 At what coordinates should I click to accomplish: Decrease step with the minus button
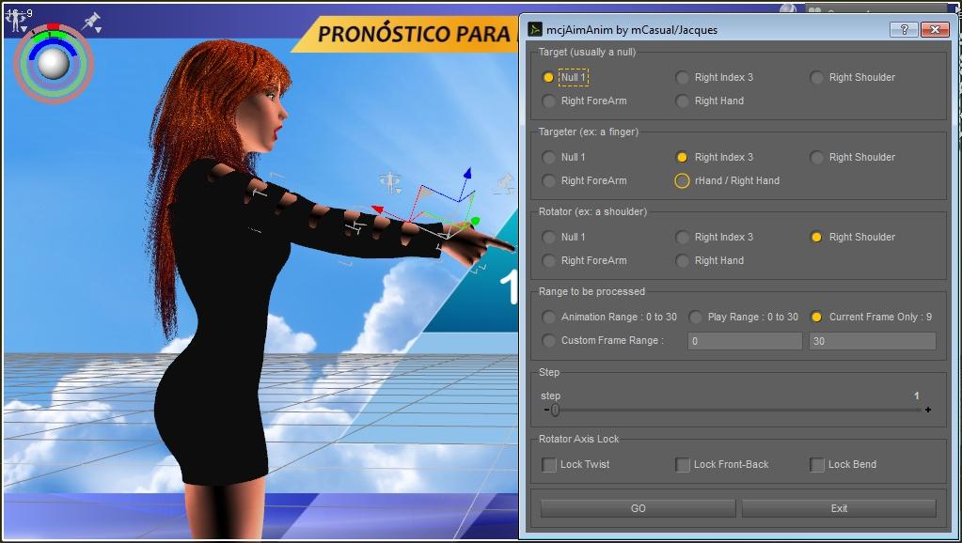point(546,410)
